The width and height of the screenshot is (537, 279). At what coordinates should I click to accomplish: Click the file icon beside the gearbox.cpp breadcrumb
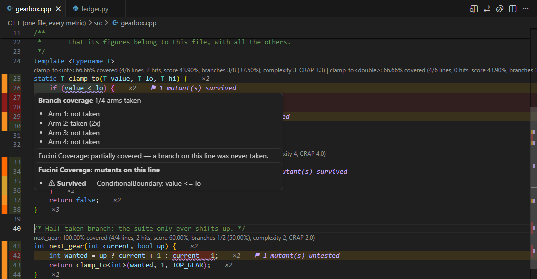point(115,23)
